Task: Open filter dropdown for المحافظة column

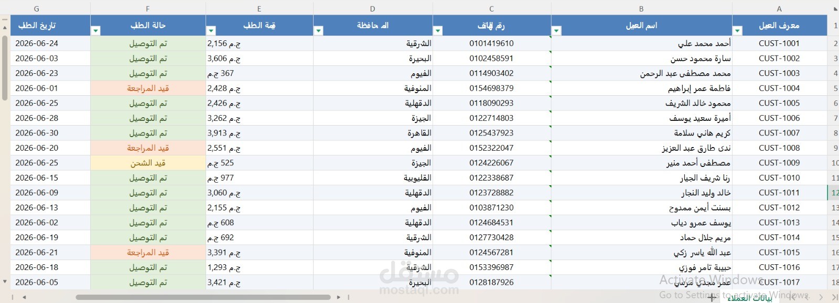Action: point(318,31)
